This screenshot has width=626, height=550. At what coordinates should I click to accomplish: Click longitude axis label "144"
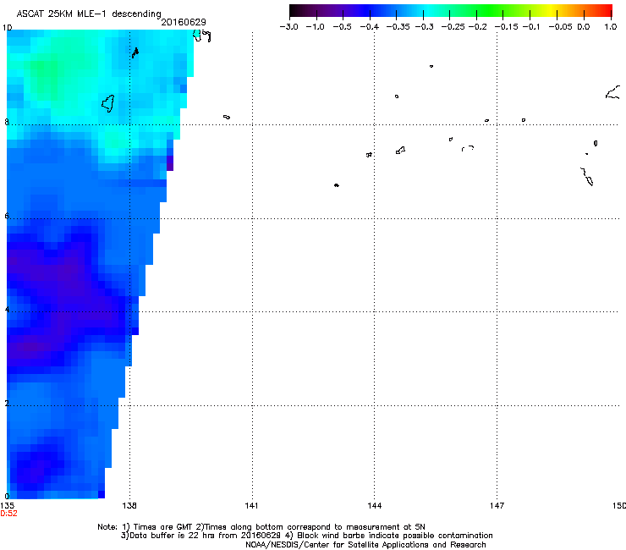pos(375,506)
